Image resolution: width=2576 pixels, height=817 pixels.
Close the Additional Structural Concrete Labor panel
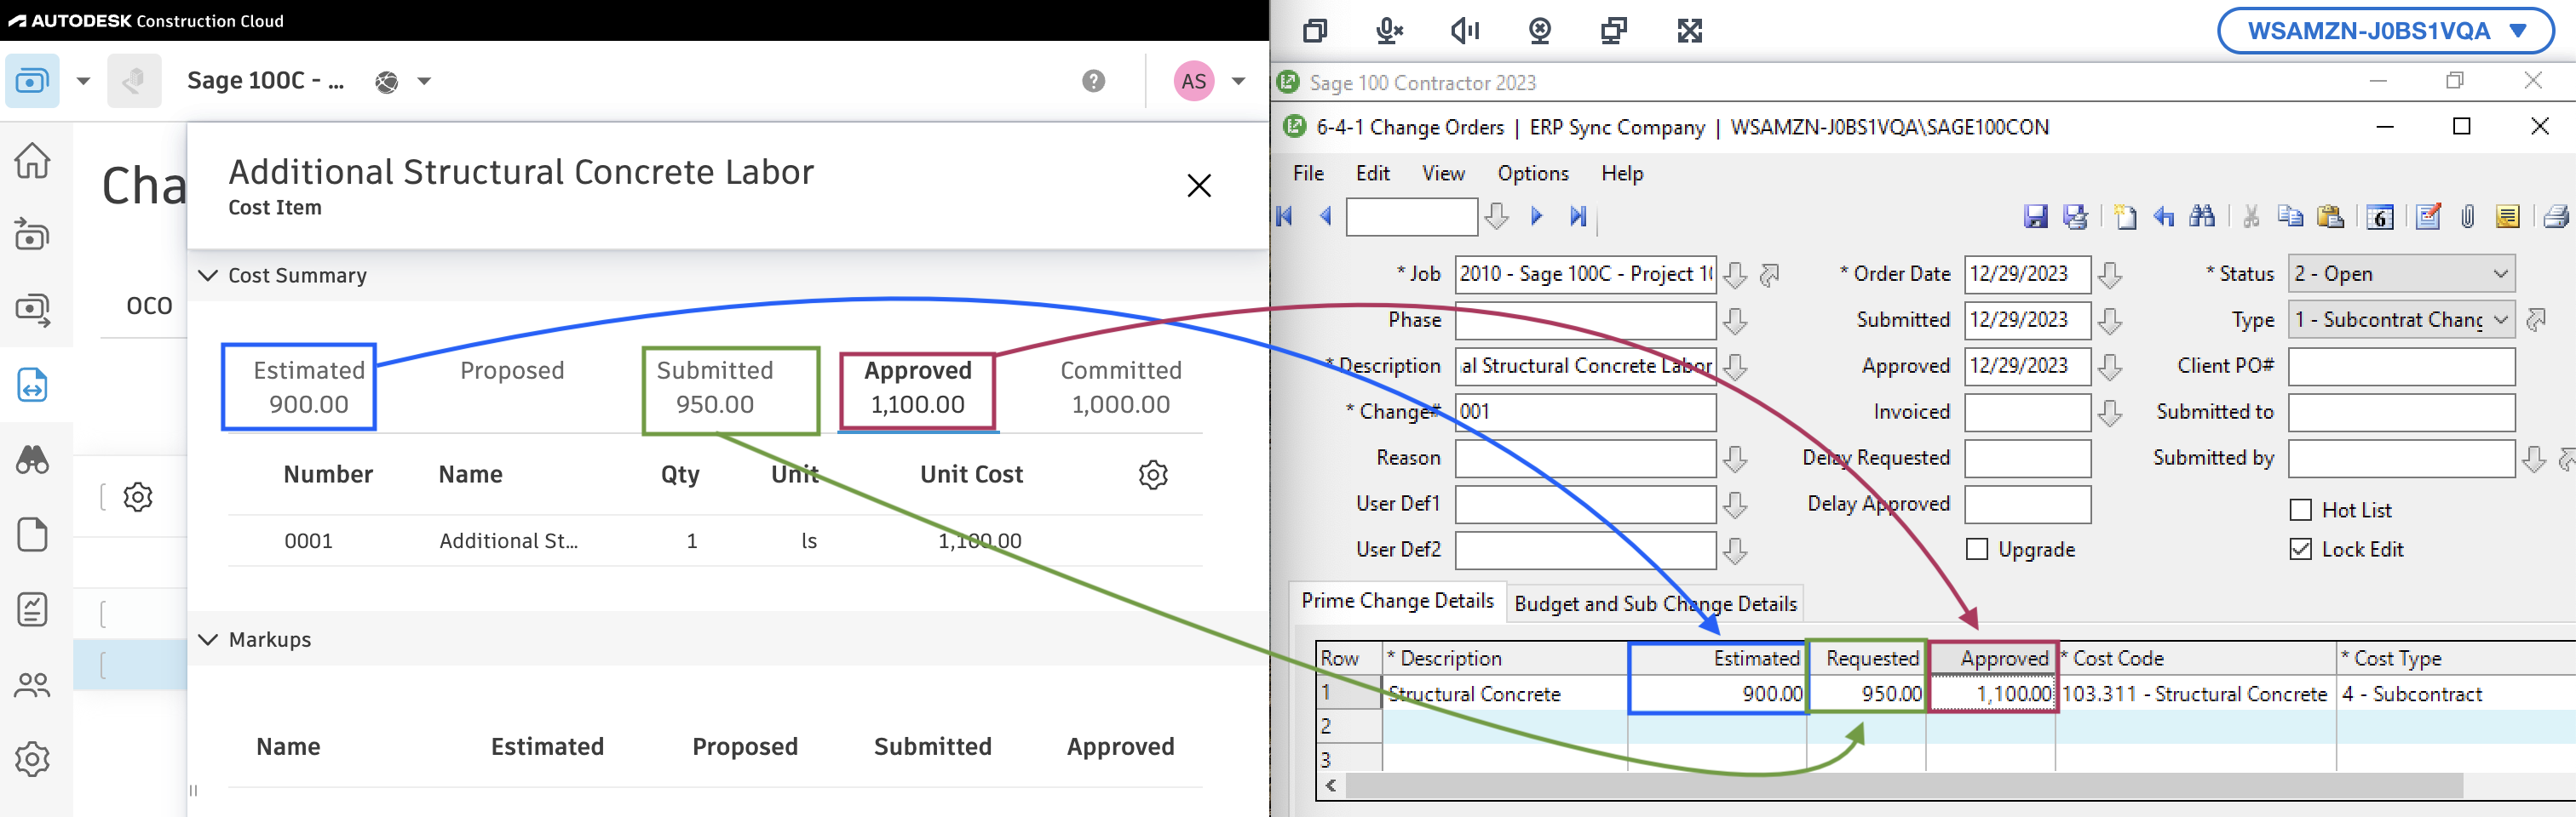[1198, 186]
